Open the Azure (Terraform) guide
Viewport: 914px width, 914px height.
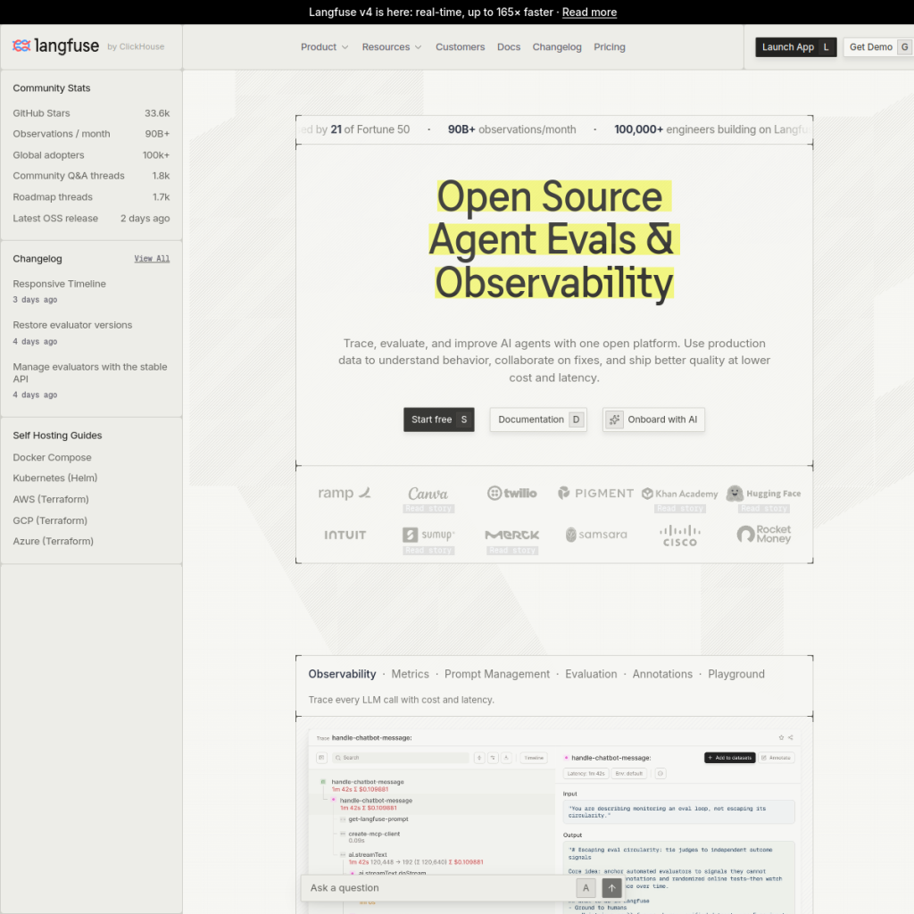coord(53,542)
